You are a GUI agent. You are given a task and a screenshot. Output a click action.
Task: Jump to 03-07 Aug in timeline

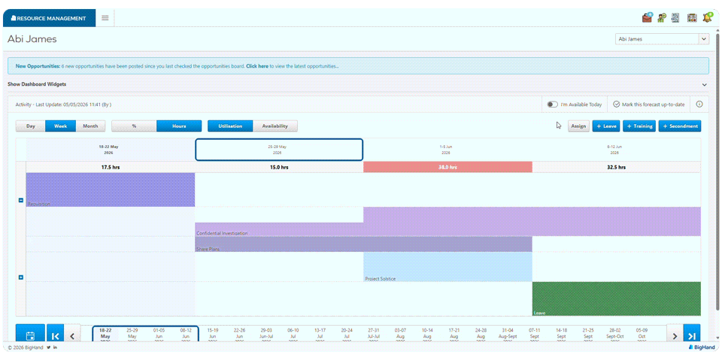(401, 335)
